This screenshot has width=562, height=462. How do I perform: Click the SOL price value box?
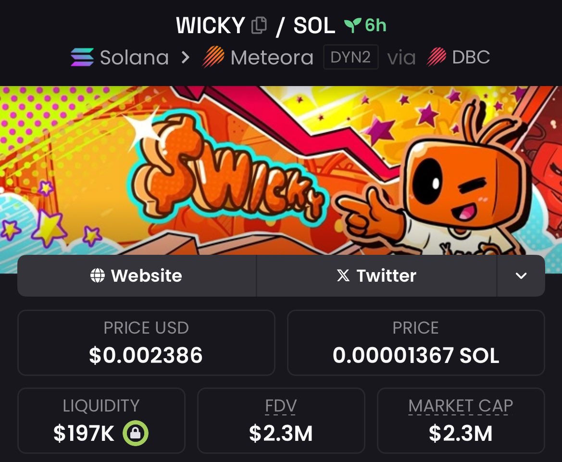point(416,343)
